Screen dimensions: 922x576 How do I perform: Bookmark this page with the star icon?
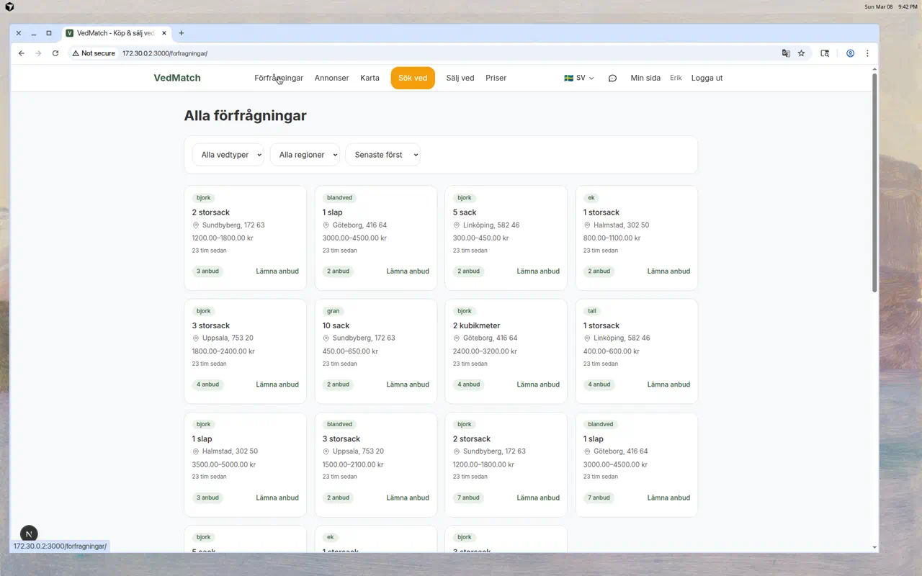[x=801, y=53]
